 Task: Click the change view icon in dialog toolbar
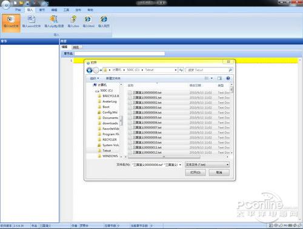click(207, 78)
